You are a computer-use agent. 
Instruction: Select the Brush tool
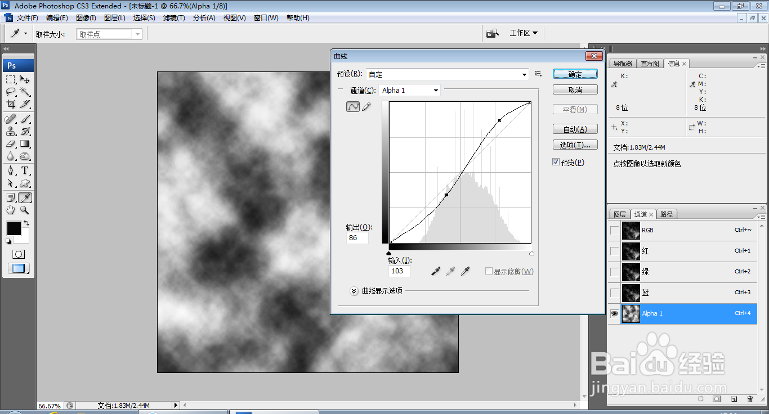pyautogui.click(x=25, y=119)
